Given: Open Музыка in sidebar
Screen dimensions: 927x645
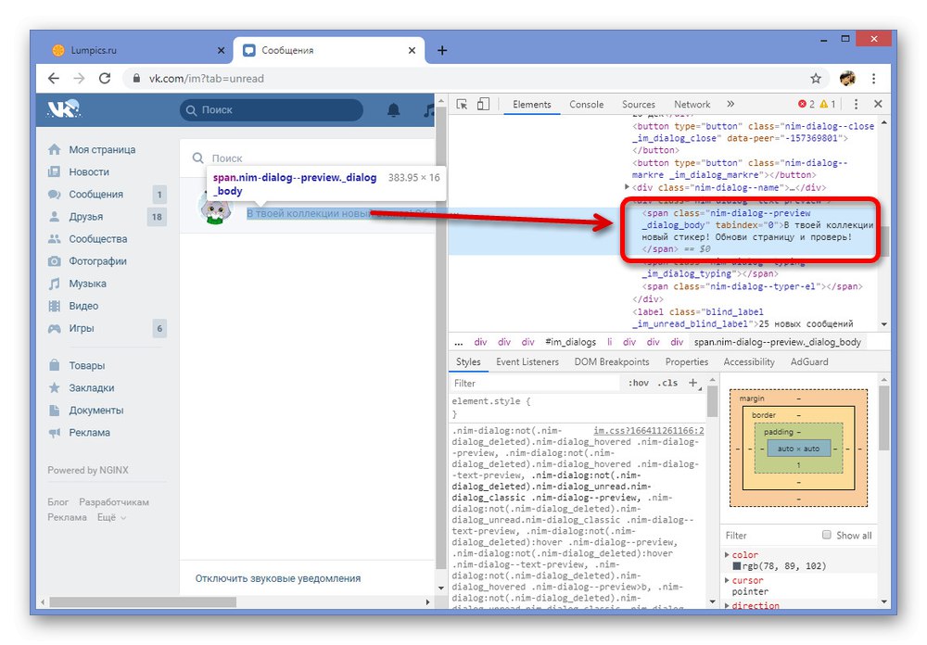Looking at the screenshot, I should point(87,284).
